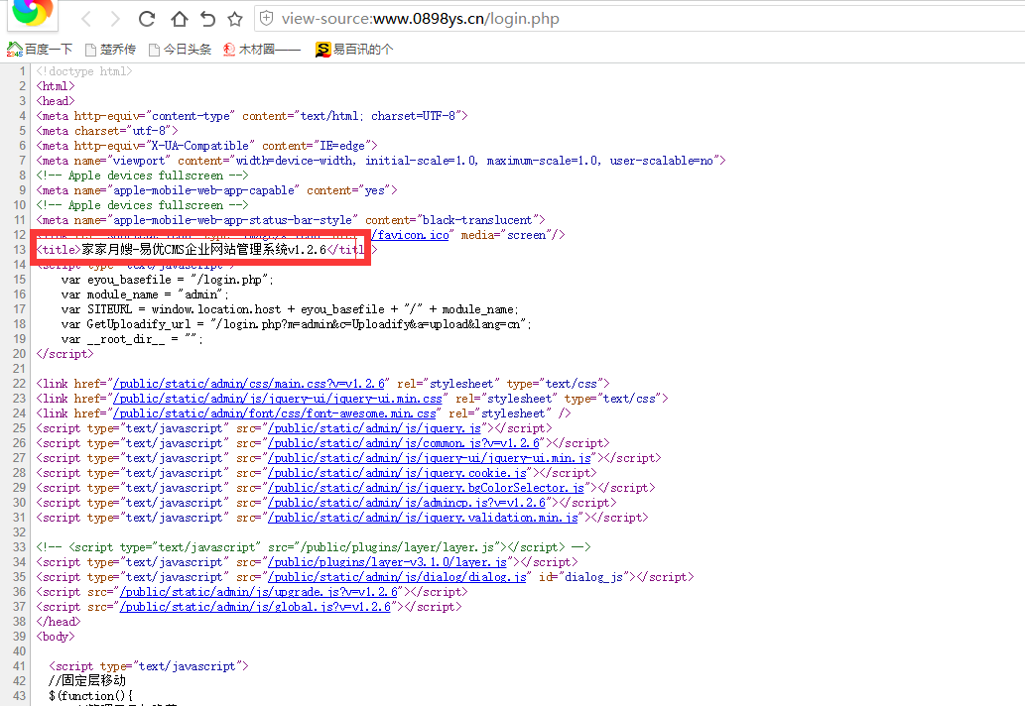The image size is (1025, 706).
Task: Open the 百度一下 bookmark
Action: pyautogui.click(x=40, y=50)
